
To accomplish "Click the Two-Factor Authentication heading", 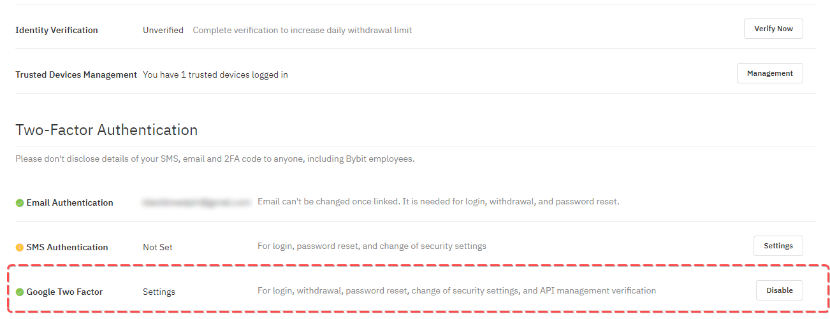I will [x=106, y=130].
